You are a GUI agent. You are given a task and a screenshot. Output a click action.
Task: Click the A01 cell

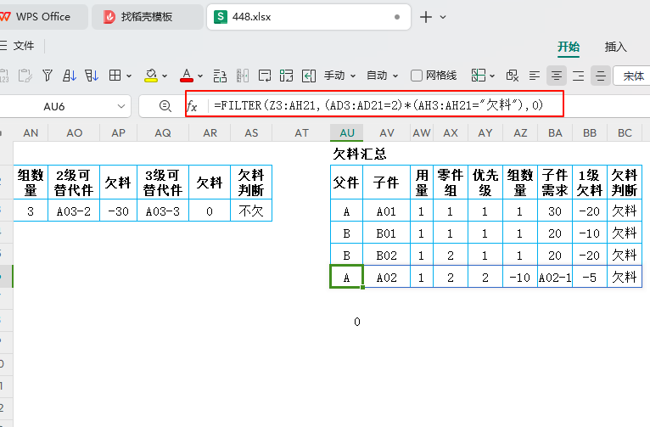tap(386, 211)
